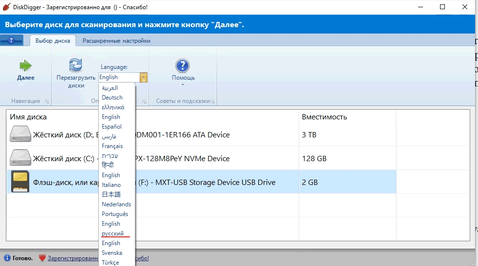This screenshot has height=266, width=478.
Task: Toggle the Language dropdown arrow
Action: click(x=144, y=78)
